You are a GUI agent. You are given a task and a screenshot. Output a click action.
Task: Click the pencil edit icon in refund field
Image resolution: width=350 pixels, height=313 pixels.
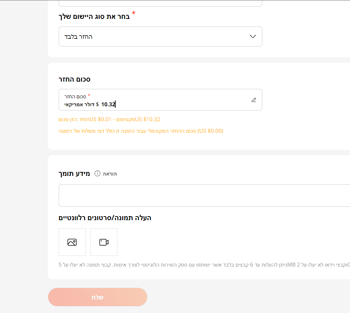click(x=254, y=100)
